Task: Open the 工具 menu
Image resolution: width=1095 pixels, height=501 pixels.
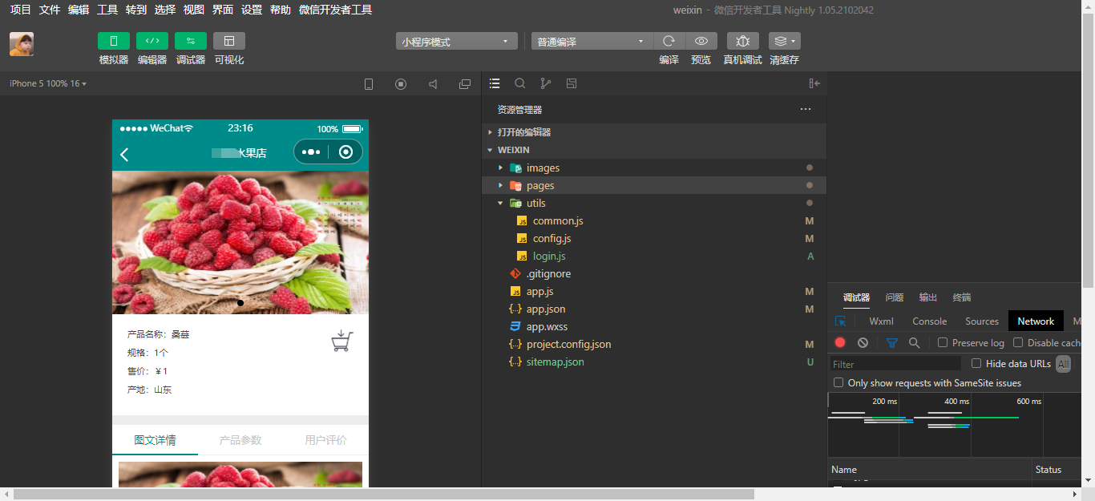Action: click(x=107, y=10)
